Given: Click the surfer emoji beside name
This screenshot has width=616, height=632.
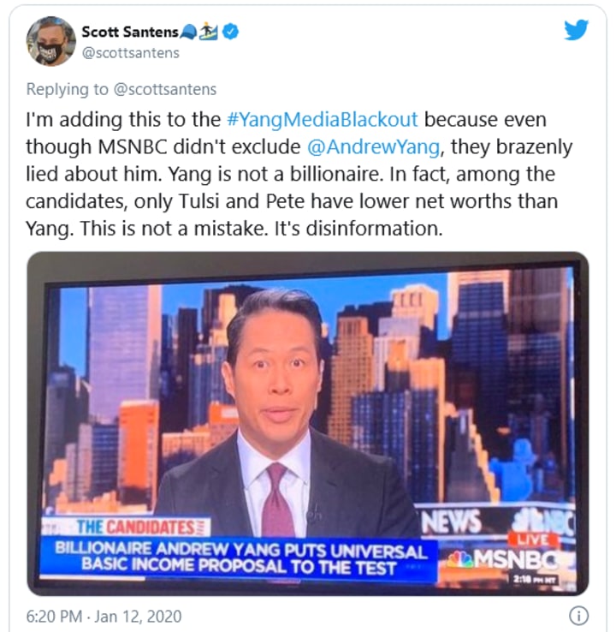Looking at the screenshot, I should pyautogui.click(x=209, y=32).
